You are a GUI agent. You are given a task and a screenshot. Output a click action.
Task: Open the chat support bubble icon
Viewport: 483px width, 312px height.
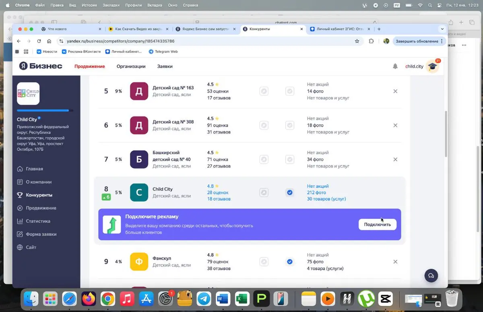tap(431, 275)
